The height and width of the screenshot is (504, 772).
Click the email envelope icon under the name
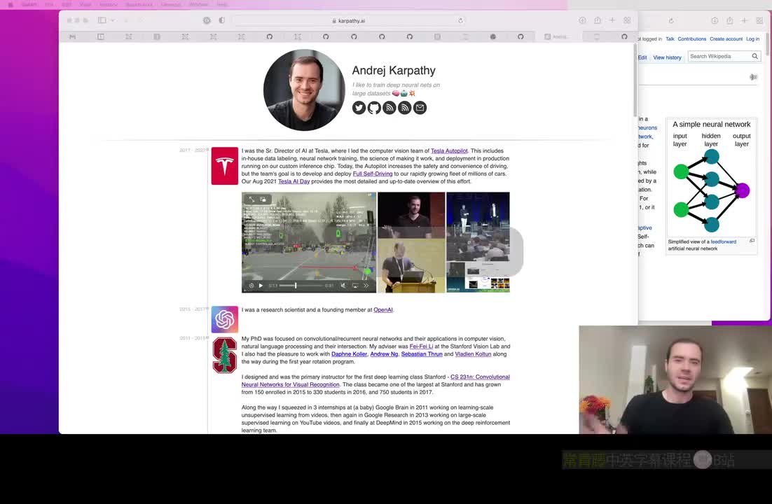420,107
